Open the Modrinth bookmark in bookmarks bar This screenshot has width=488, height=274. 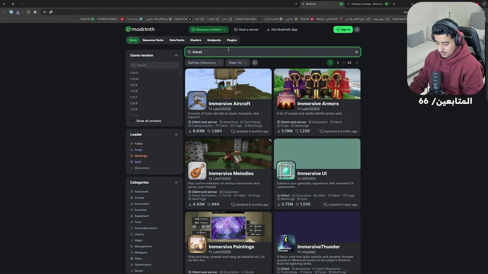[87, 19]
